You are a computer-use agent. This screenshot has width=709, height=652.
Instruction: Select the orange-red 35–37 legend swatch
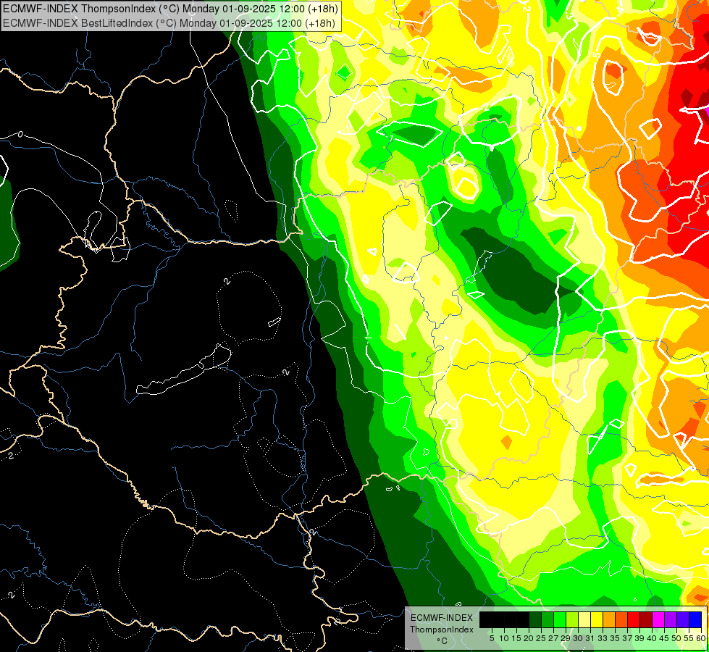click(x=621, y=619)
